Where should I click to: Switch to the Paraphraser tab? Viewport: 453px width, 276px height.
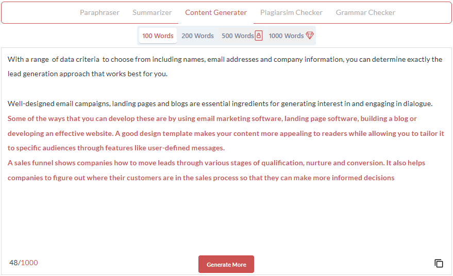point(99,13)
